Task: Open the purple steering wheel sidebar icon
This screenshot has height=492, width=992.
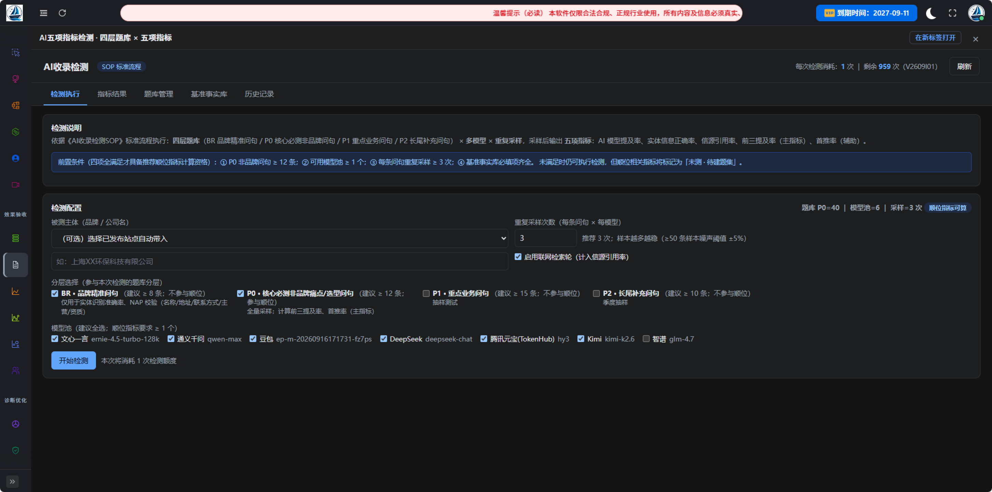Action: click(x=15, y=424)
